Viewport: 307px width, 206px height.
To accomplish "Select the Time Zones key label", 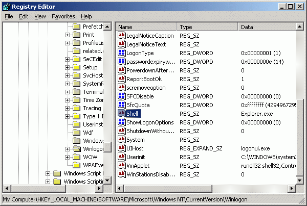I will pyautogui.click(x=93, y=100).
